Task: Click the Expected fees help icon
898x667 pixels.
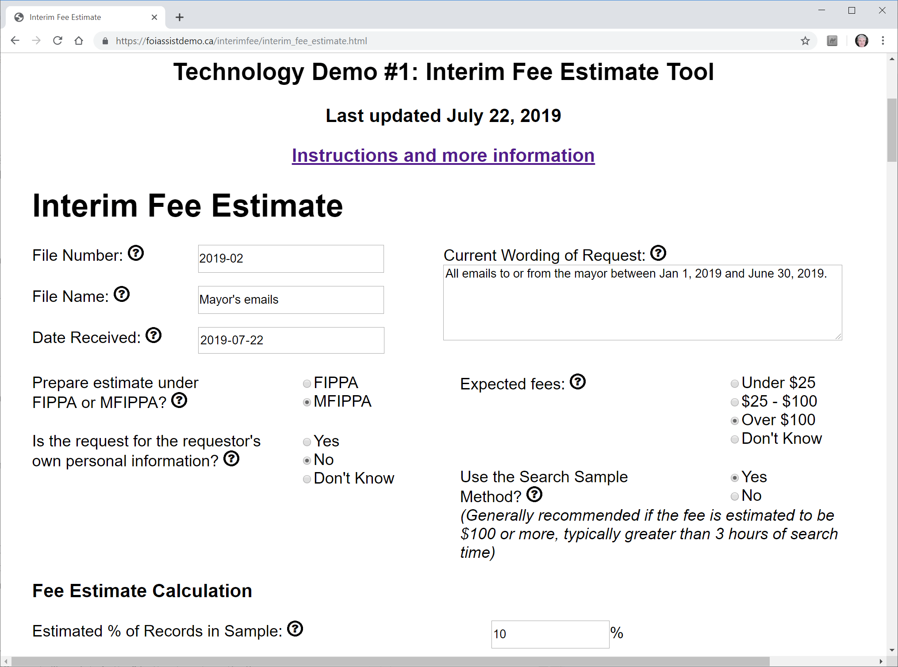Action: (x=578, y=382)
